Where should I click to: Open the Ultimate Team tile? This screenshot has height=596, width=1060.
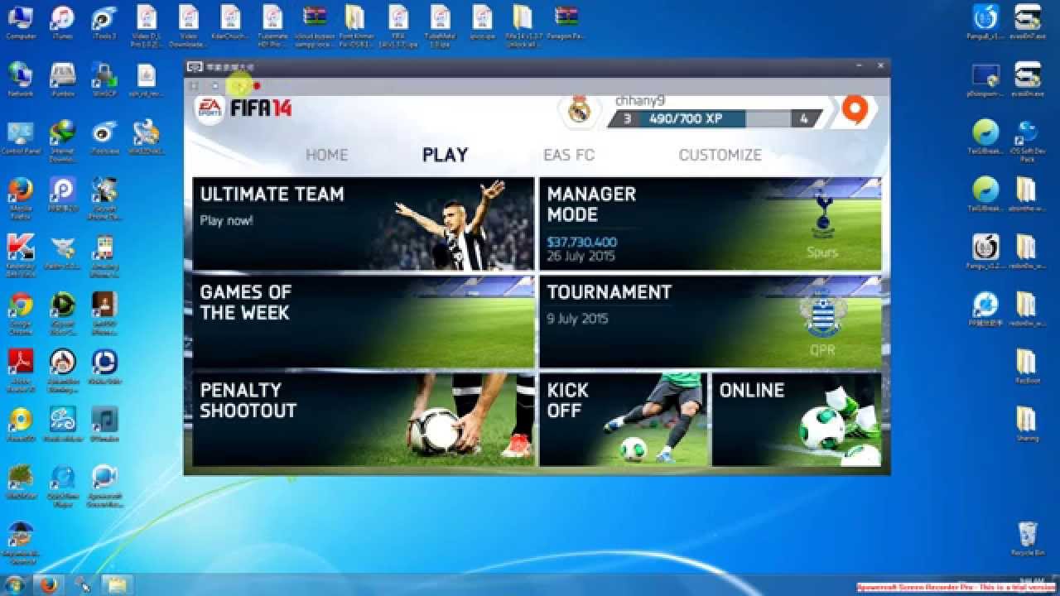(x=363, y=223)
